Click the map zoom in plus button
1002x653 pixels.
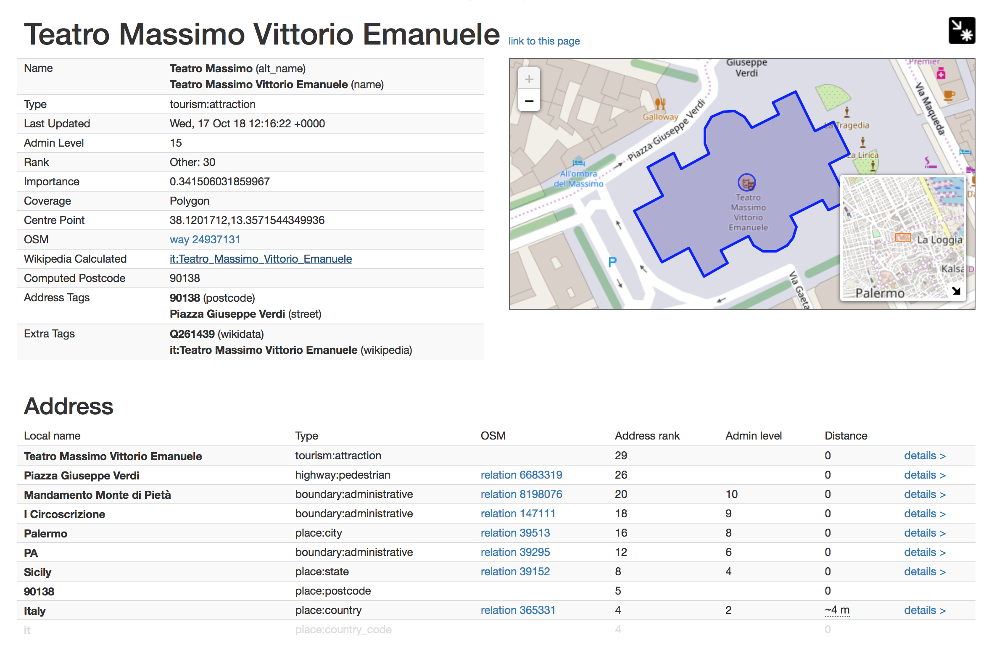[x=529, y=79]
